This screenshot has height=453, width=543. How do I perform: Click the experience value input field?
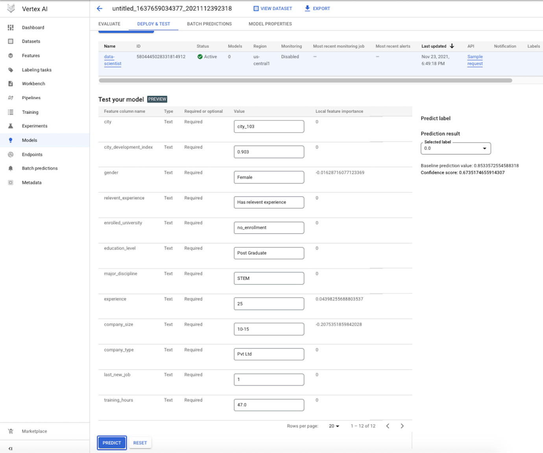(269, 304)
